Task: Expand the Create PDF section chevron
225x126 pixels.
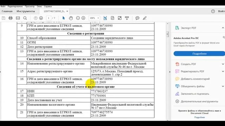Action: [223, 64]
